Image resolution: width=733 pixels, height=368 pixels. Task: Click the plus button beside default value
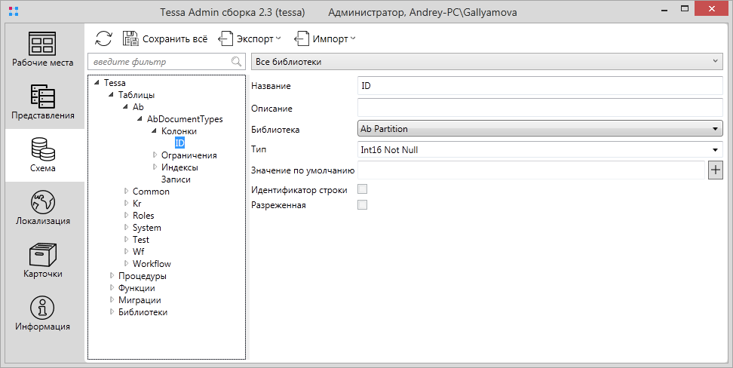716,170
